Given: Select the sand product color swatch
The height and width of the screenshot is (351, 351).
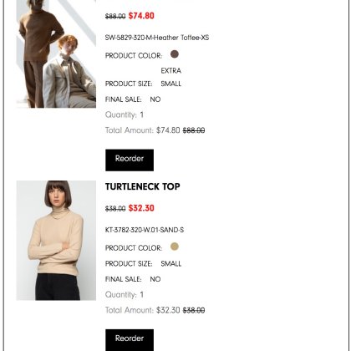Looking at the screenshot, I should [175, 247].
